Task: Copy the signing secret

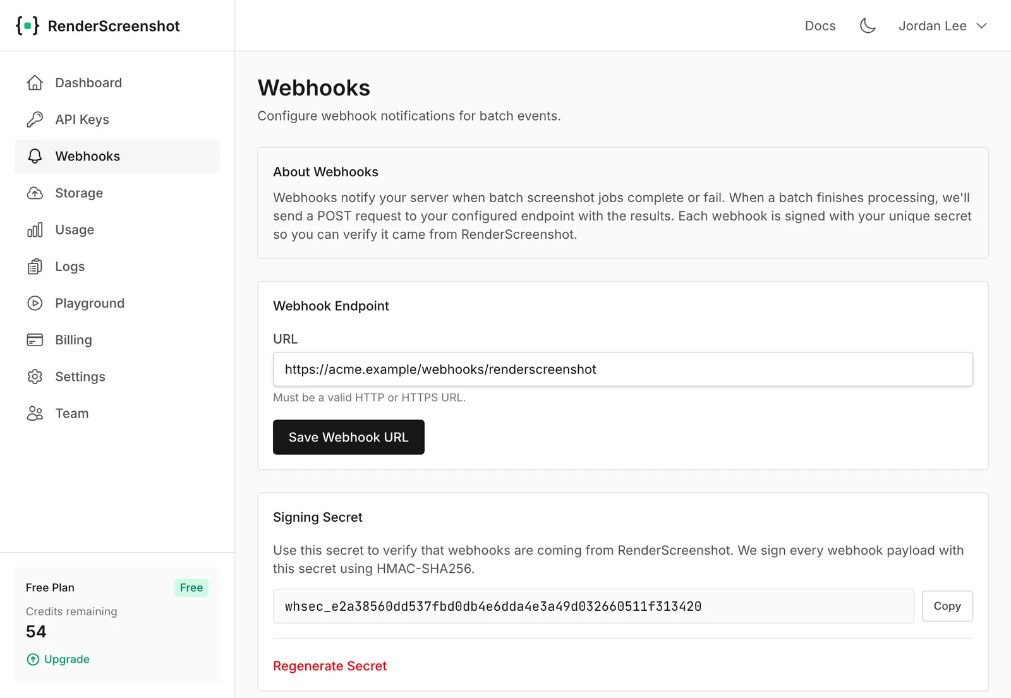Action: coord(947,606)
